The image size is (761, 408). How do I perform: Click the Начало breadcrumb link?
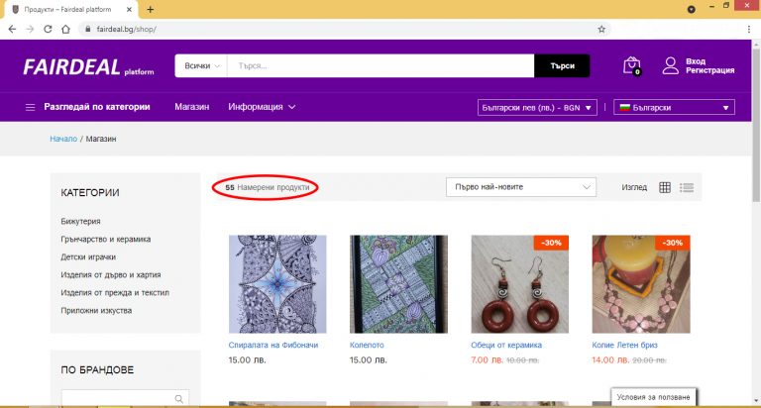click(x=62, y=139)
